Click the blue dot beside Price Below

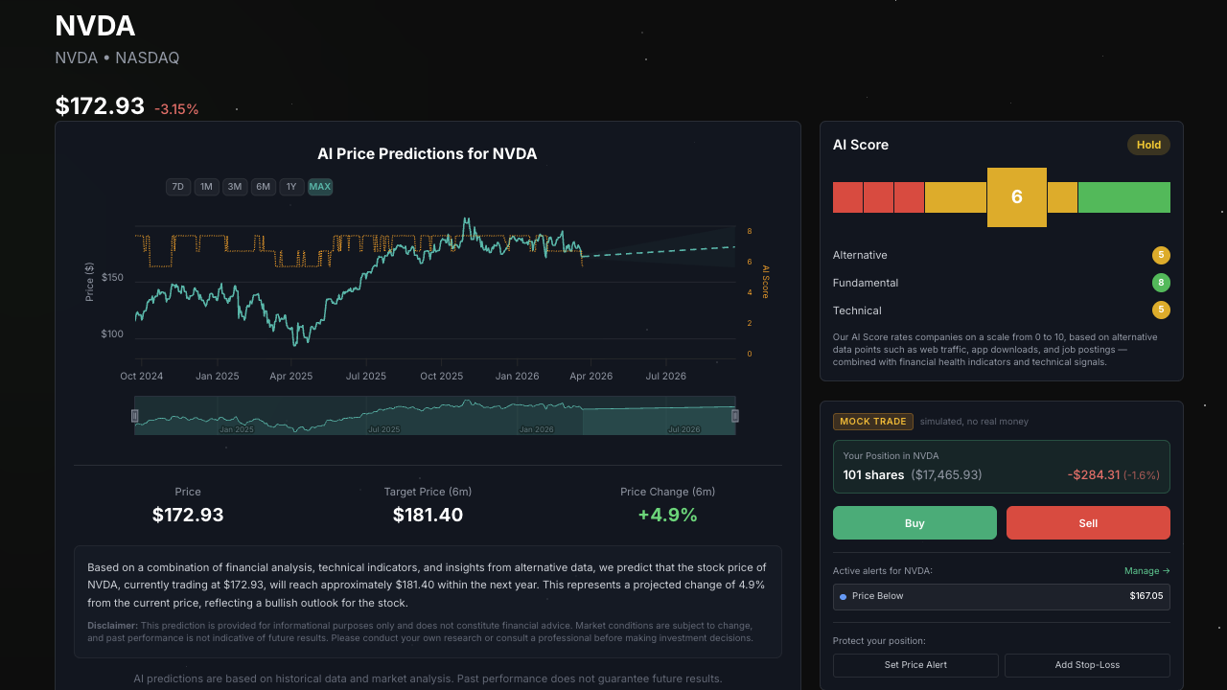pos(843,597)
